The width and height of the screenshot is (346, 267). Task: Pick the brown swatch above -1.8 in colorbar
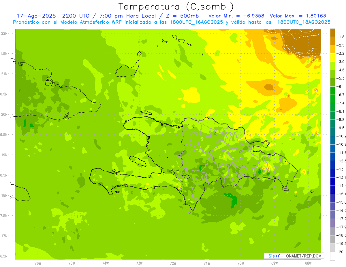tap(332, 33)
